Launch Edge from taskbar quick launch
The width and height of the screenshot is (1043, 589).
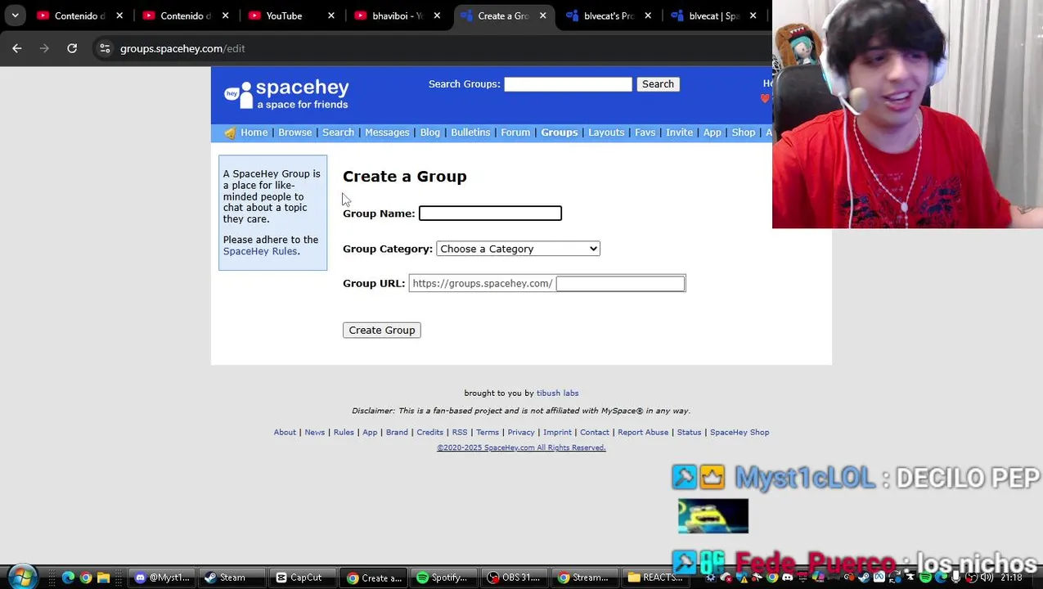[x=68, y=578]
